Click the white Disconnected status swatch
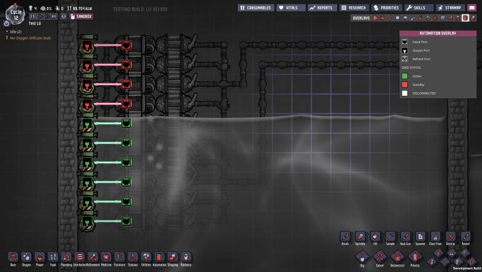Viewport: 482px width, 272px height. tap(404, 93)
